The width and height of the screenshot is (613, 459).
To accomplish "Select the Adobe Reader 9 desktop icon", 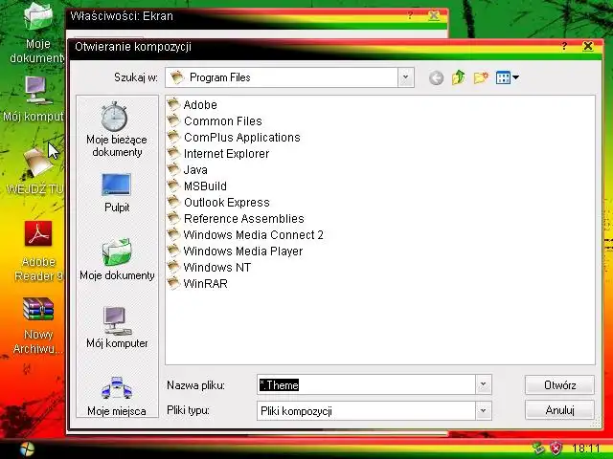I will [38, 251].
